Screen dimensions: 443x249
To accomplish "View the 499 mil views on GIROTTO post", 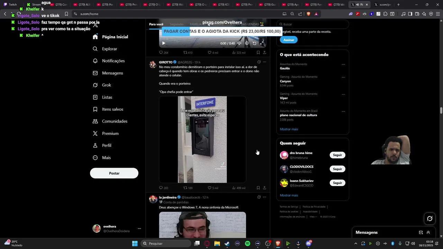I will pyautogui.click(x=238, y=188).
